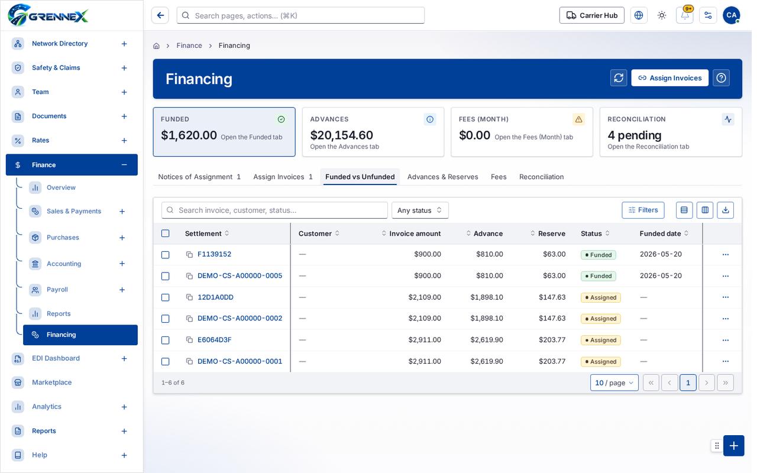
Task: Select the header select-all checkbox
Action: pos(166,234)
